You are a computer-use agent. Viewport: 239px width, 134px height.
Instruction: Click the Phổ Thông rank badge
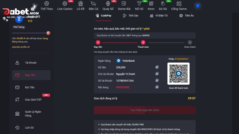(19, 27)
